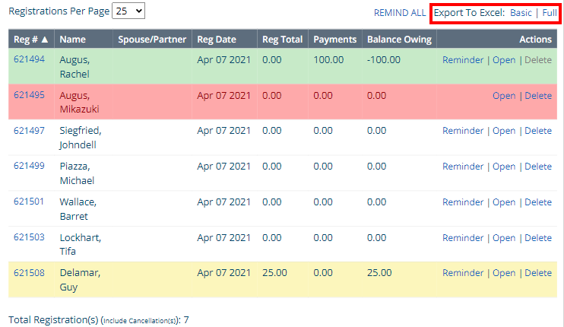This screenshot has height=327, width=564.
Task: Click registration number 621499
Action: [29, 167]
